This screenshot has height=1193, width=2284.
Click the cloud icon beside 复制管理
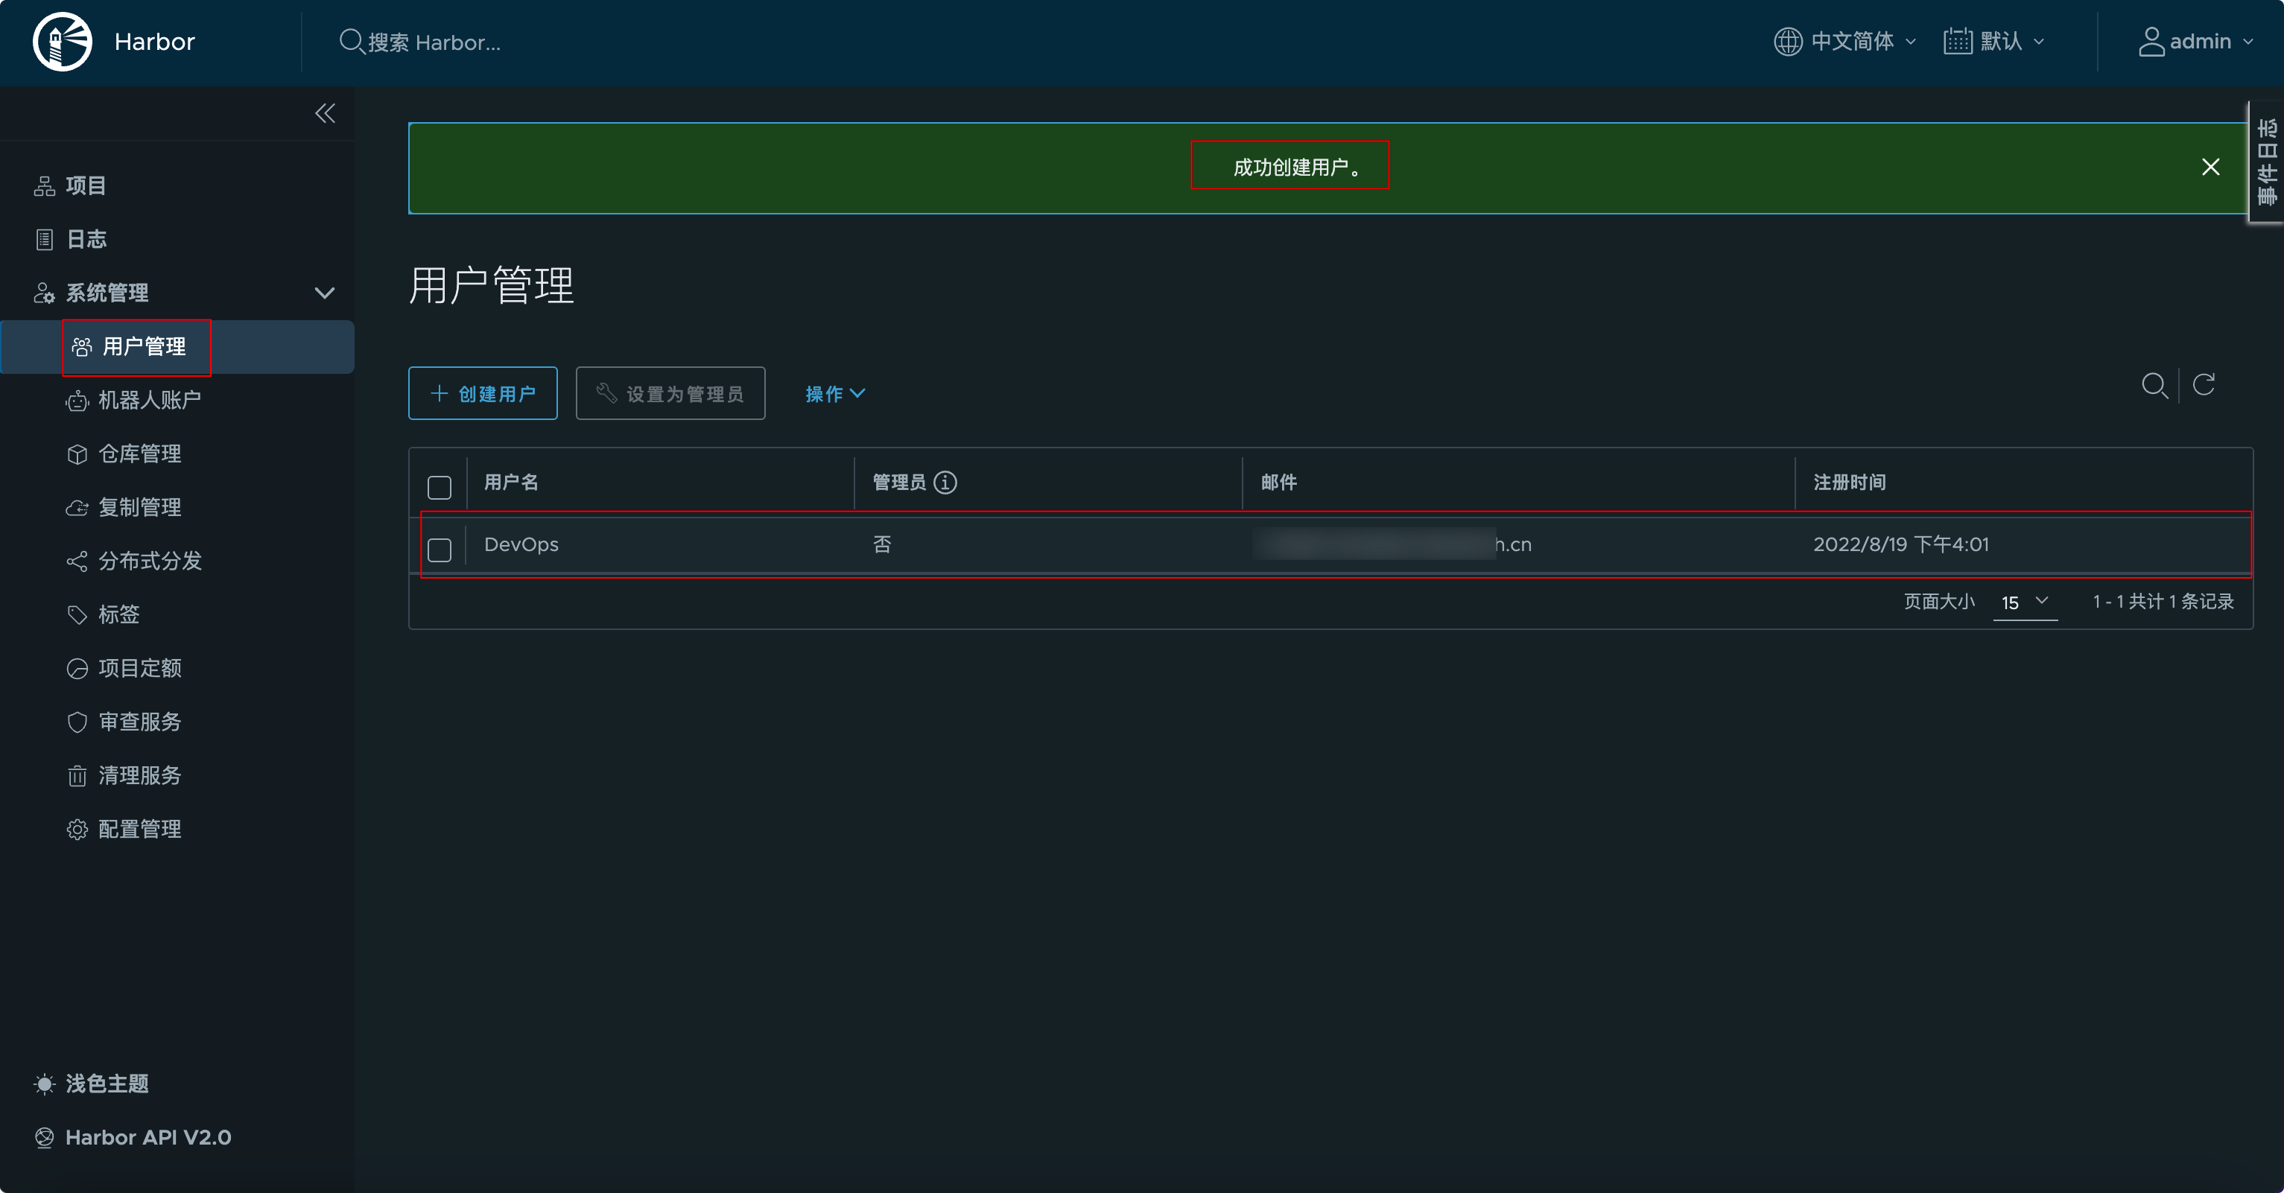(77, 508)
